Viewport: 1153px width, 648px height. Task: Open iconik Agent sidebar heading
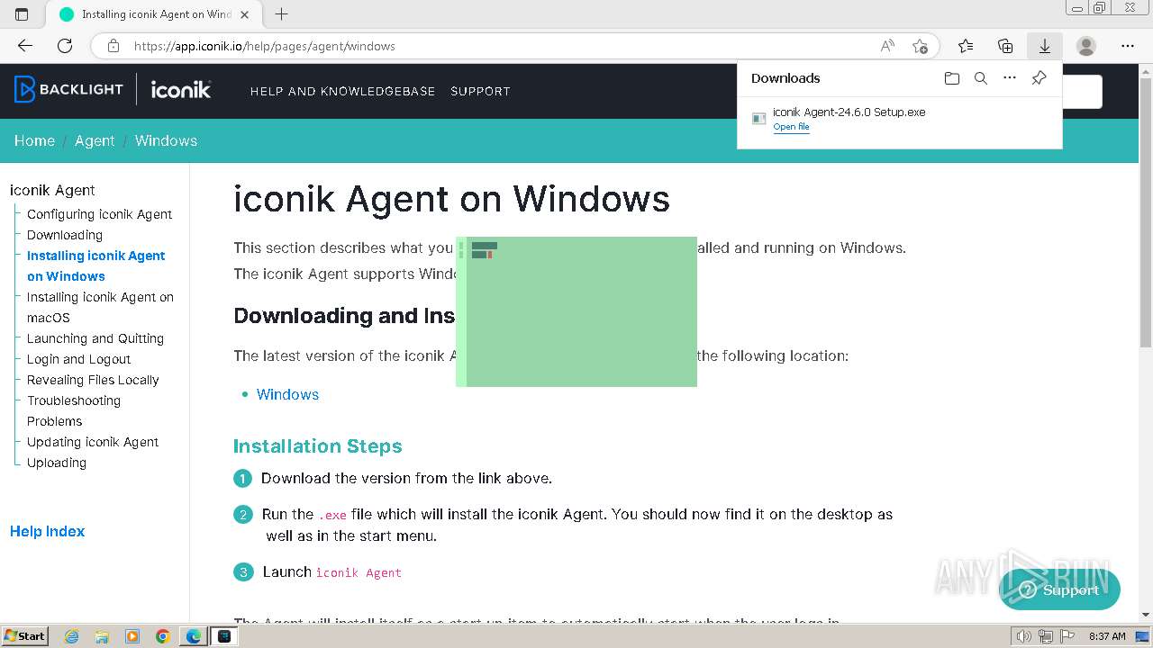click(52, 190)
